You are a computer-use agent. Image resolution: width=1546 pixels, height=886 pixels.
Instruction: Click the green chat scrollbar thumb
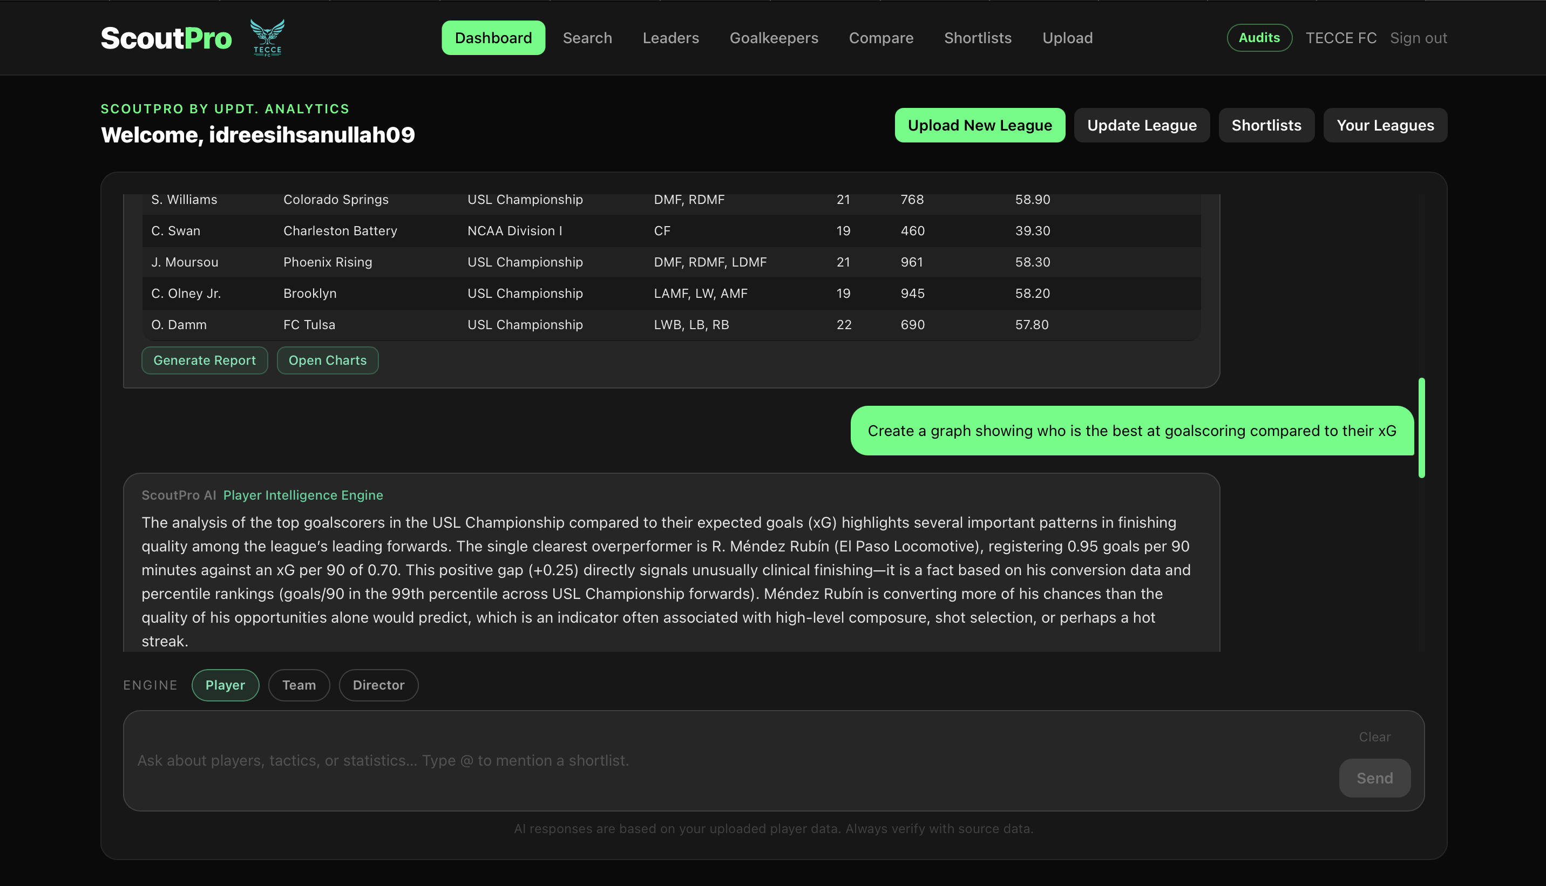tap(1421, 428)
